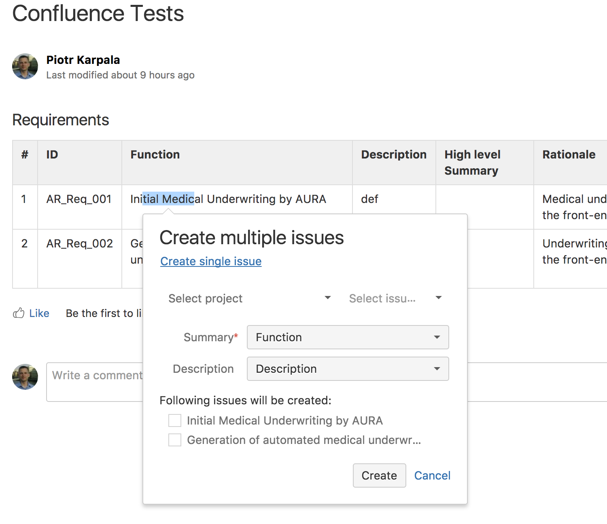Follow the Create single issue link
The height and width of the screenshot is (524, 607).
(211, 261)
